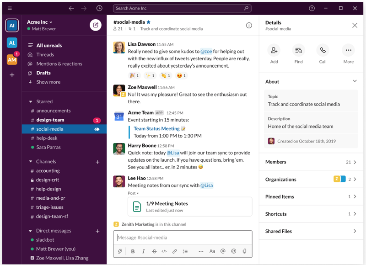Expand the Pinned Items row
The width and height of the screenshot is (366, 265).
click(x=311, y=197)
